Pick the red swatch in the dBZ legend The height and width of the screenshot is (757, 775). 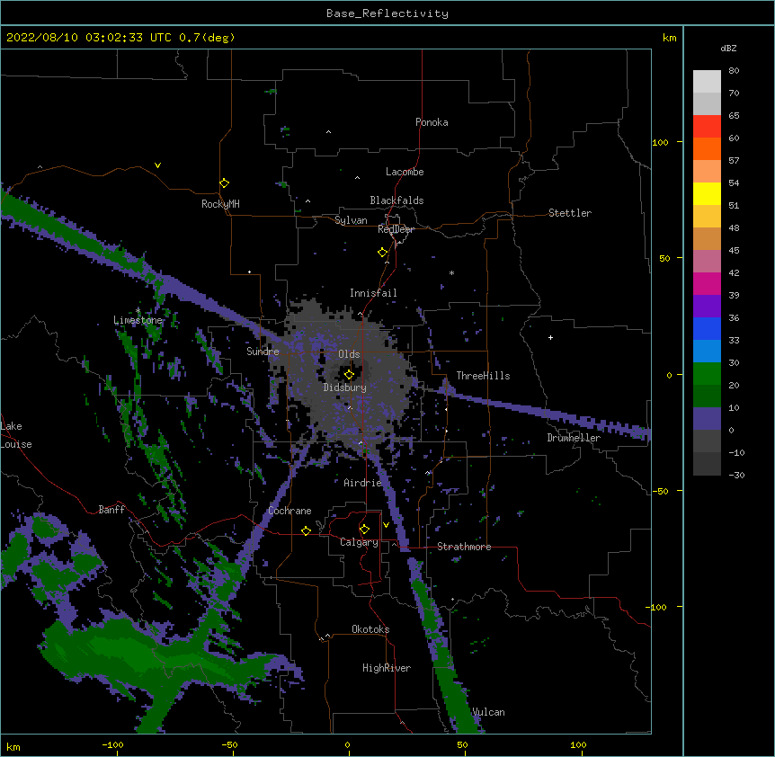(x=707, y=126)
